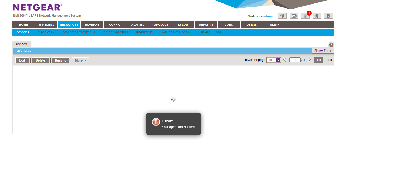Open the ALARMS menu

click(138, 25)
